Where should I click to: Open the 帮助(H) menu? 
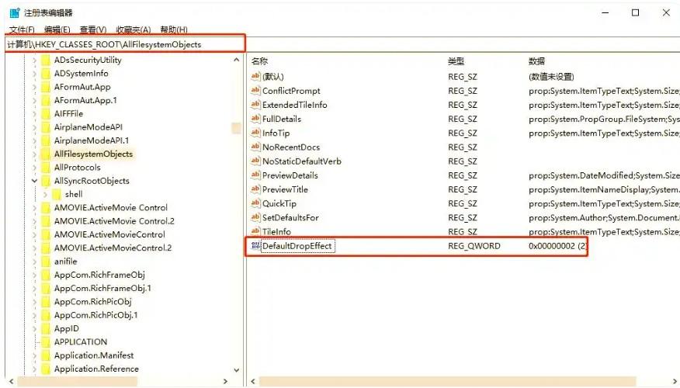pos(173,29)
